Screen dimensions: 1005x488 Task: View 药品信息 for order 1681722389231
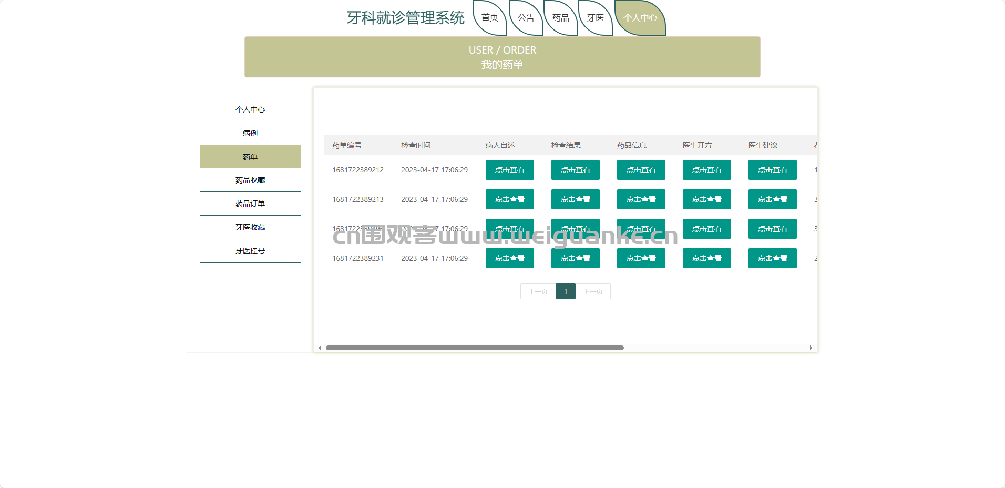click(x=641, y=258)
